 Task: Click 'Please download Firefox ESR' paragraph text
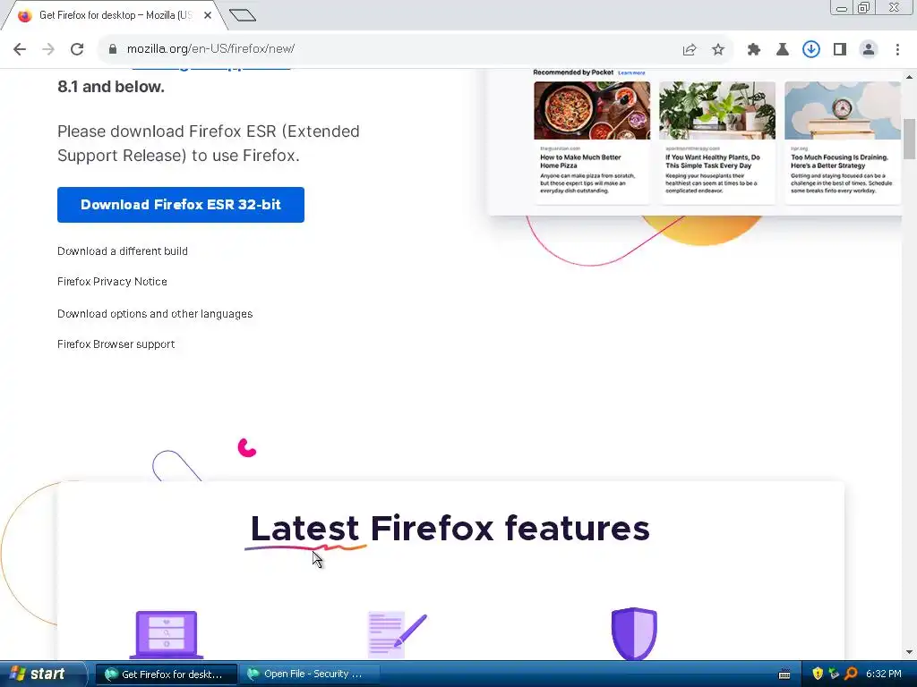(208, 144)
